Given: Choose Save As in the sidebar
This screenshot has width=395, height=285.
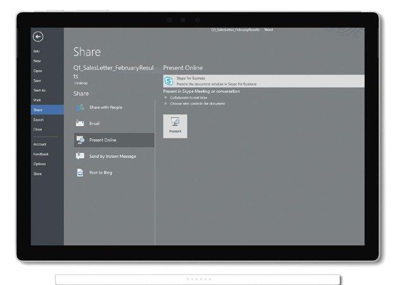Looking at the screenshot, I should click(x=39, y=90).
